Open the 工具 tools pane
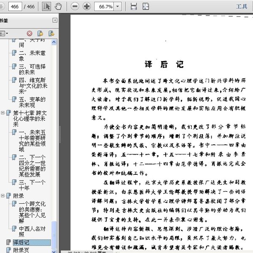253x253 pixels. click(x=242, y=6)
